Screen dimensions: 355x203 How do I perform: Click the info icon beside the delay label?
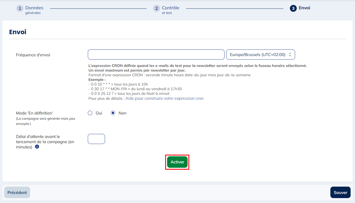click(x=37, y=147)
